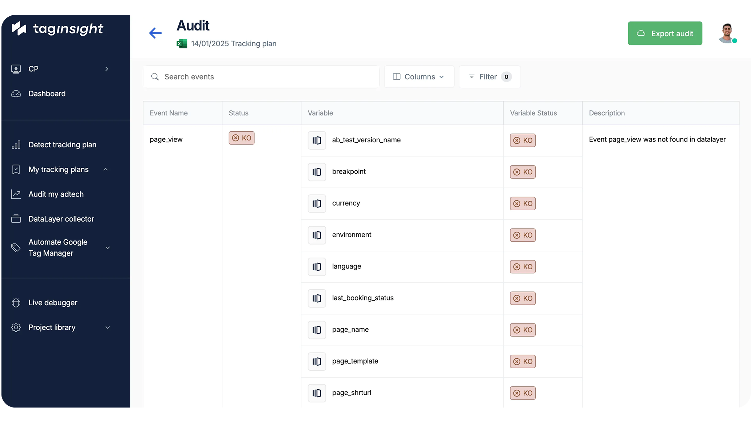
Task: Open the Dashboard menu item
Action: (47, 94)
